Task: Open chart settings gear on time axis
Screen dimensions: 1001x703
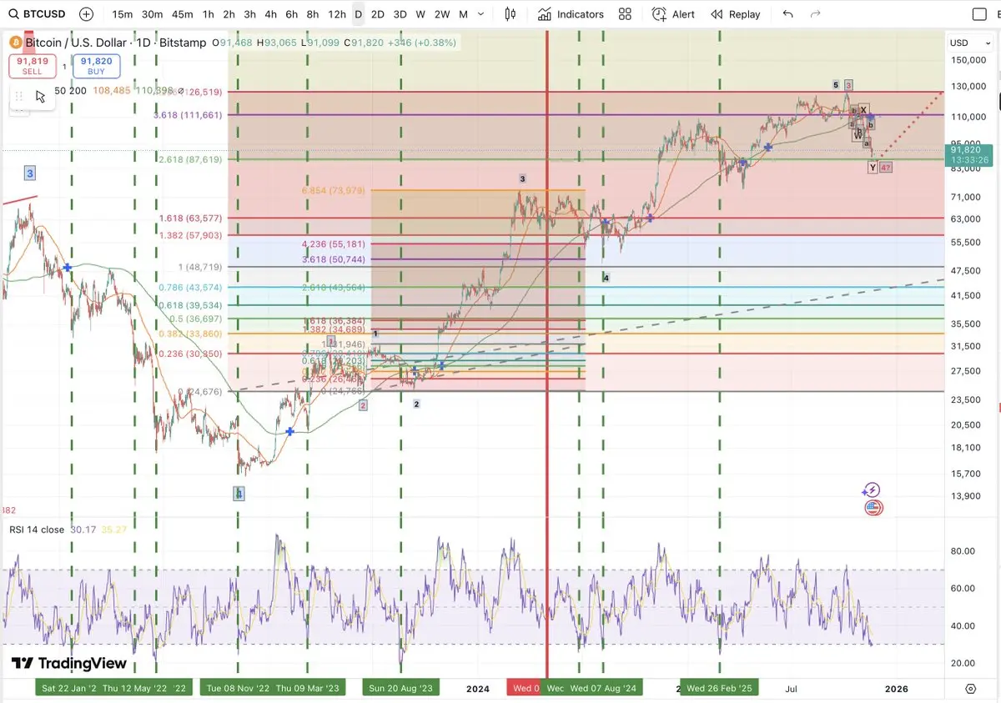Action: click(971, 689)
